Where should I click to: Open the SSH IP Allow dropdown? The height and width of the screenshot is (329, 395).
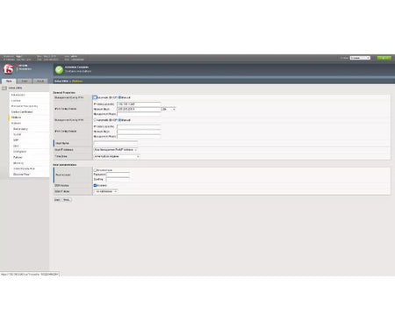[105, 191]
